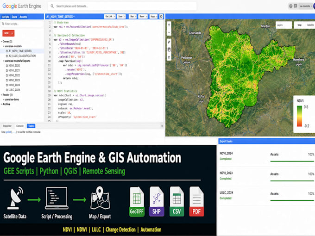Click the Apps button
315x236 pixels.
[152, 17]
